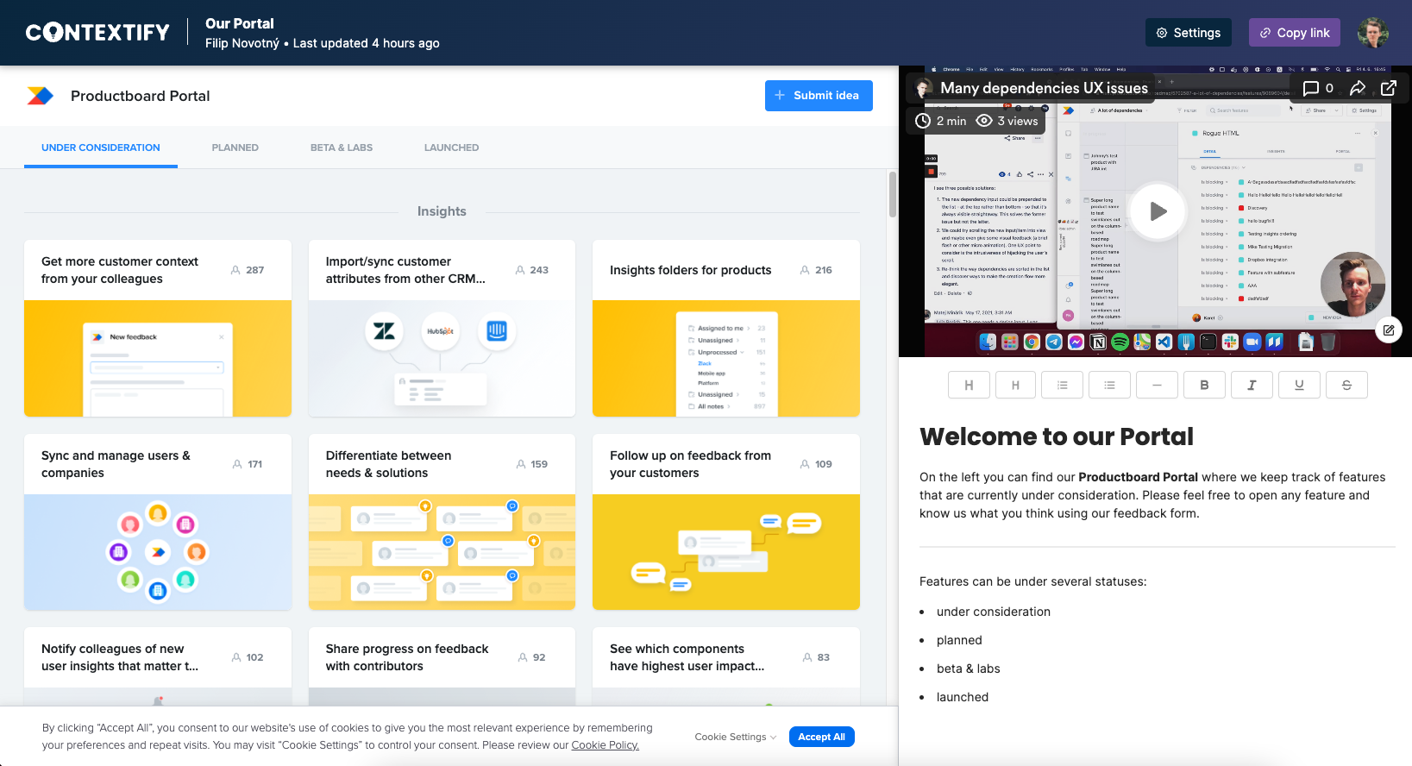The height and width of the screenshot is (766, 1412).
Task: Click the Intercom icon in CRM card
Action: (x=497, y=331)
